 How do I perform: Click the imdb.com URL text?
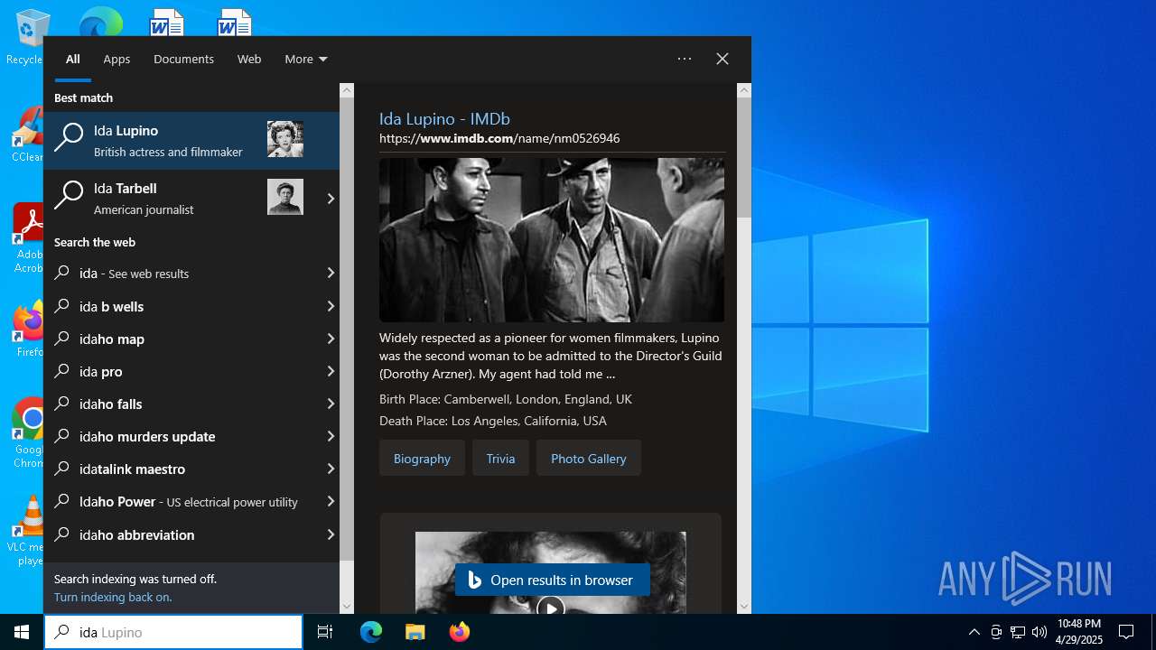pos(499,138)
